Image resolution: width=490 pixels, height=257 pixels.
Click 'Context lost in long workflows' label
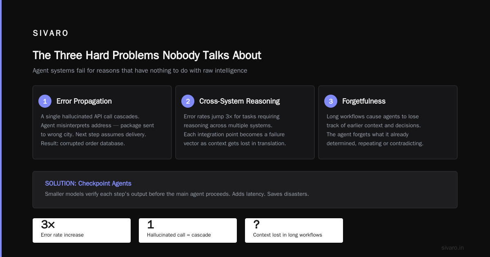point(287,235)
